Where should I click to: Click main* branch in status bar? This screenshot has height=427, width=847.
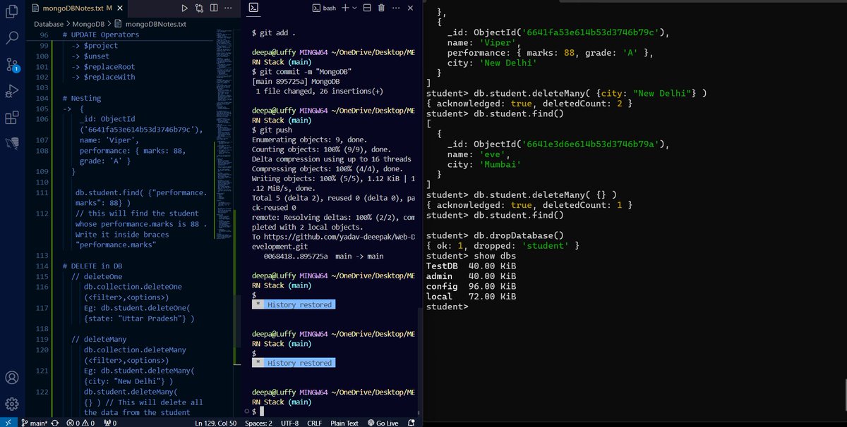tap(34, 423)
